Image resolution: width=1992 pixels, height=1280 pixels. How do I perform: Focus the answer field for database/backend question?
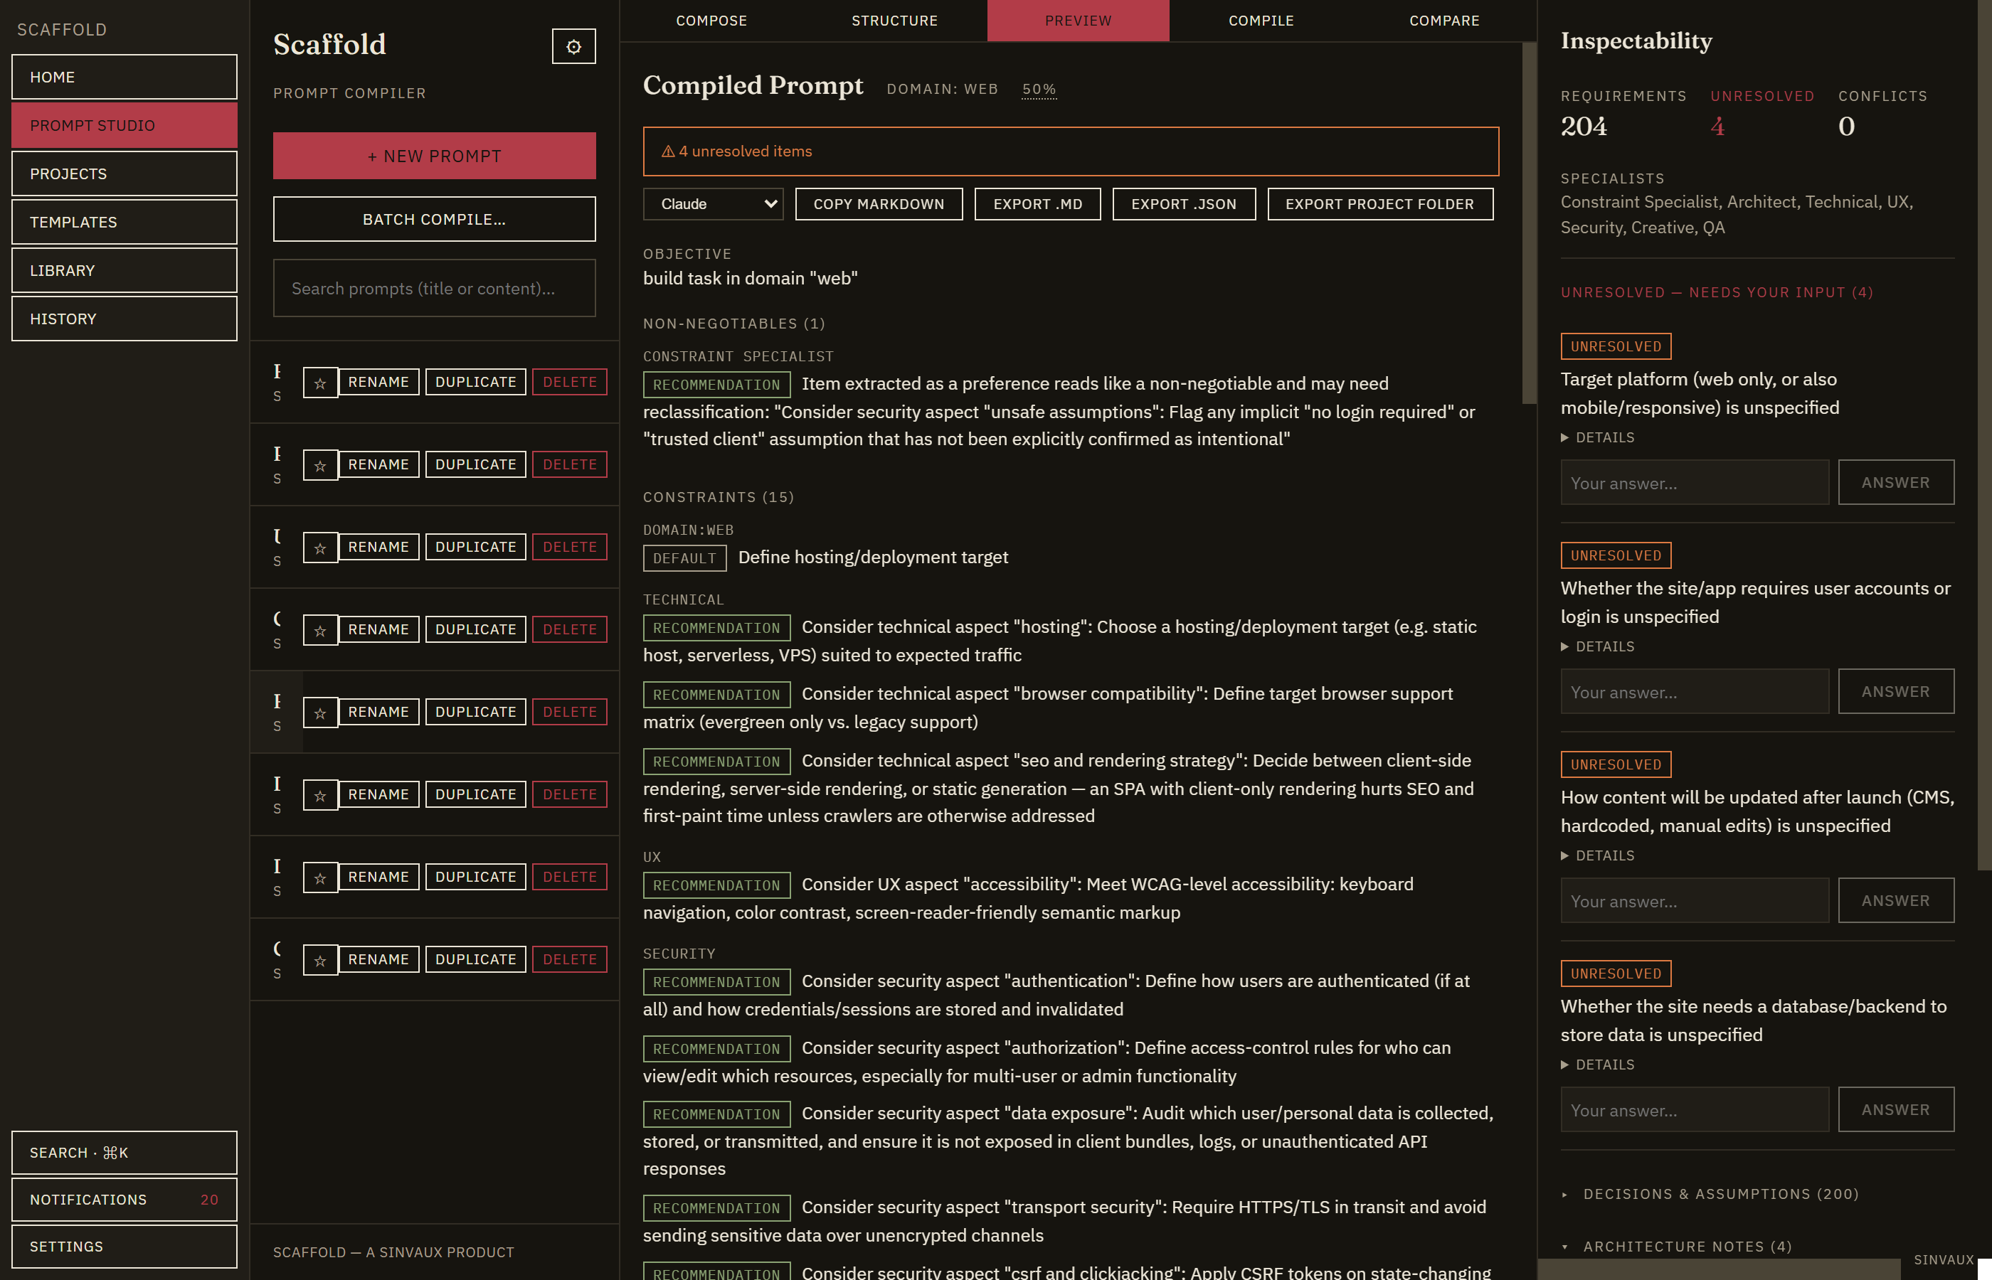pyautogui.click(x=1695, y=1109)
